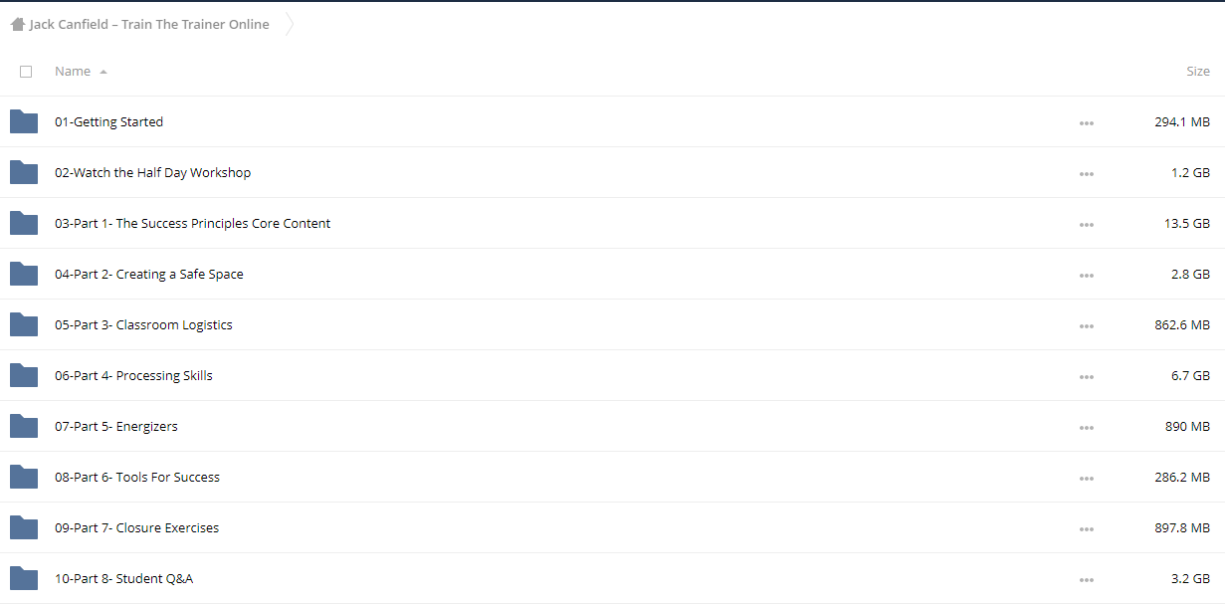Open the 02-Watch the Half Day Workshop folder icon
Viewport: 1225px width, 606px height.
(x=24, y=172)
